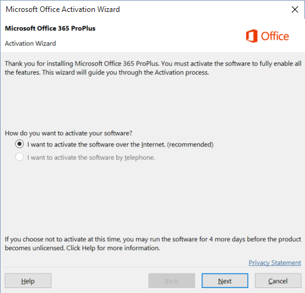Open the Privacy Statement link
305x293 pixels.
(x=275, y=263)
